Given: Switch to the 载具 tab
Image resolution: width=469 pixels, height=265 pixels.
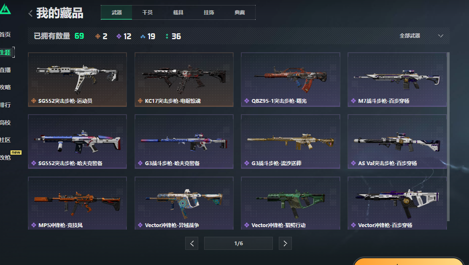Looking at the screenshot, I should (178, 13).
